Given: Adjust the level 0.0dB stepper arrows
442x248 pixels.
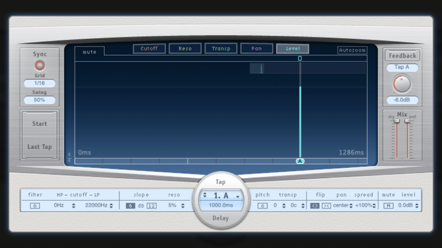Looking at the screenshot, I should click(417, 206).
